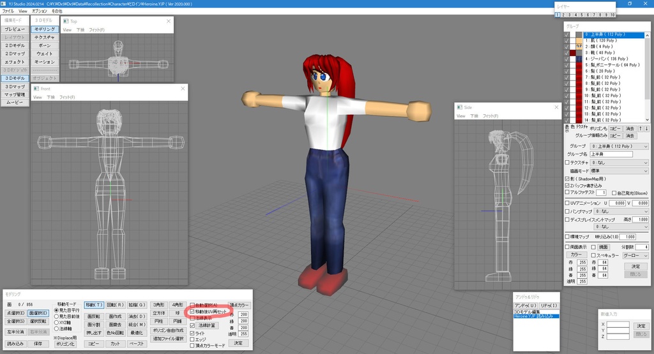Open the ディスプレイスメントマップ texture dropdown
This screenshot has height=354, width=654.
tap(621, 227)
